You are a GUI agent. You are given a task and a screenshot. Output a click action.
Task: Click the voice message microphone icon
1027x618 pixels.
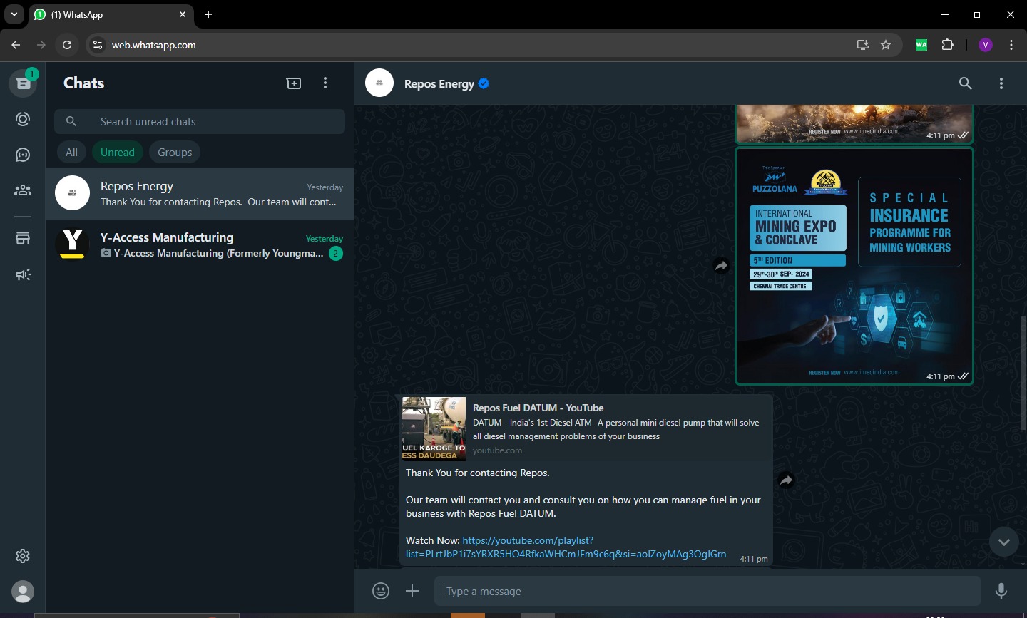[x=1001, y=591]
